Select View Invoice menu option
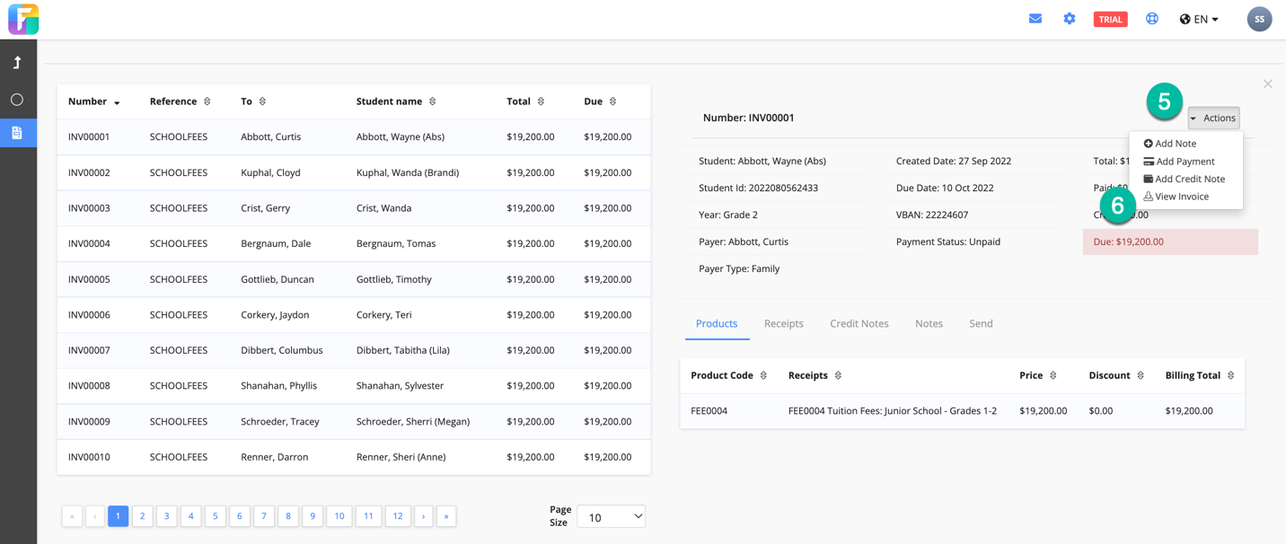 tap(1181, 197)
